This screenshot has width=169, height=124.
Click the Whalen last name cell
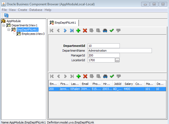(75, 89)
